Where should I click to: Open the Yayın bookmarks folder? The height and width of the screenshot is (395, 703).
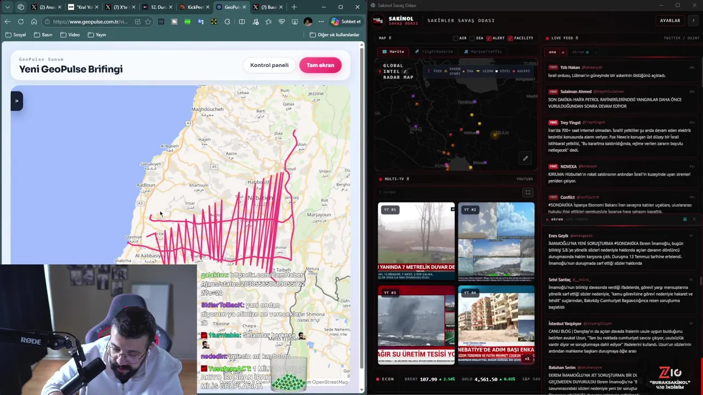click(x=97, y=35)
